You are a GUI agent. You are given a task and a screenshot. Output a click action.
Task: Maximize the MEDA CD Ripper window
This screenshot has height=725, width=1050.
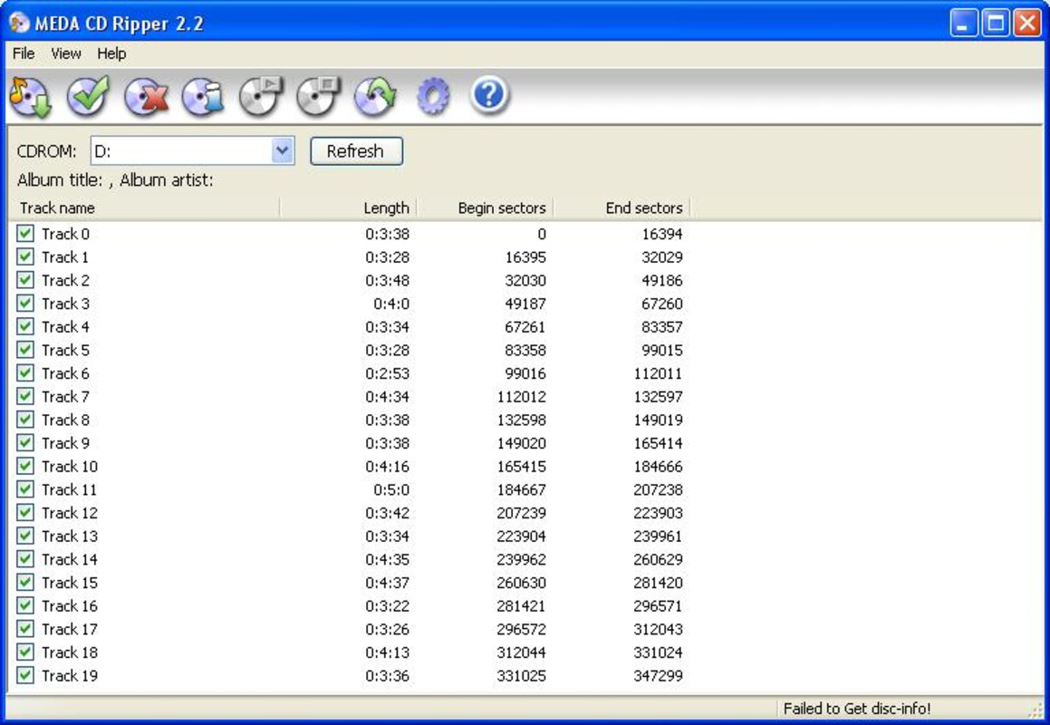995,23
